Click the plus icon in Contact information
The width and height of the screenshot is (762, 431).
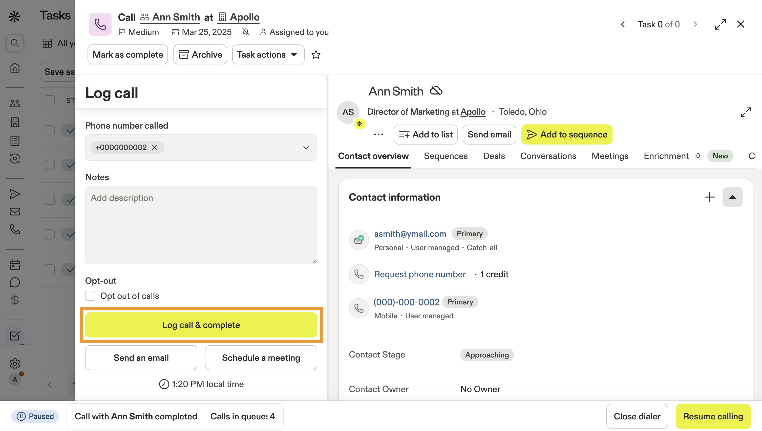710,197
